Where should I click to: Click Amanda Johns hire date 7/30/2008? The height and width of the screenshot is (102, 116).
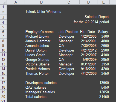point(89,46)
